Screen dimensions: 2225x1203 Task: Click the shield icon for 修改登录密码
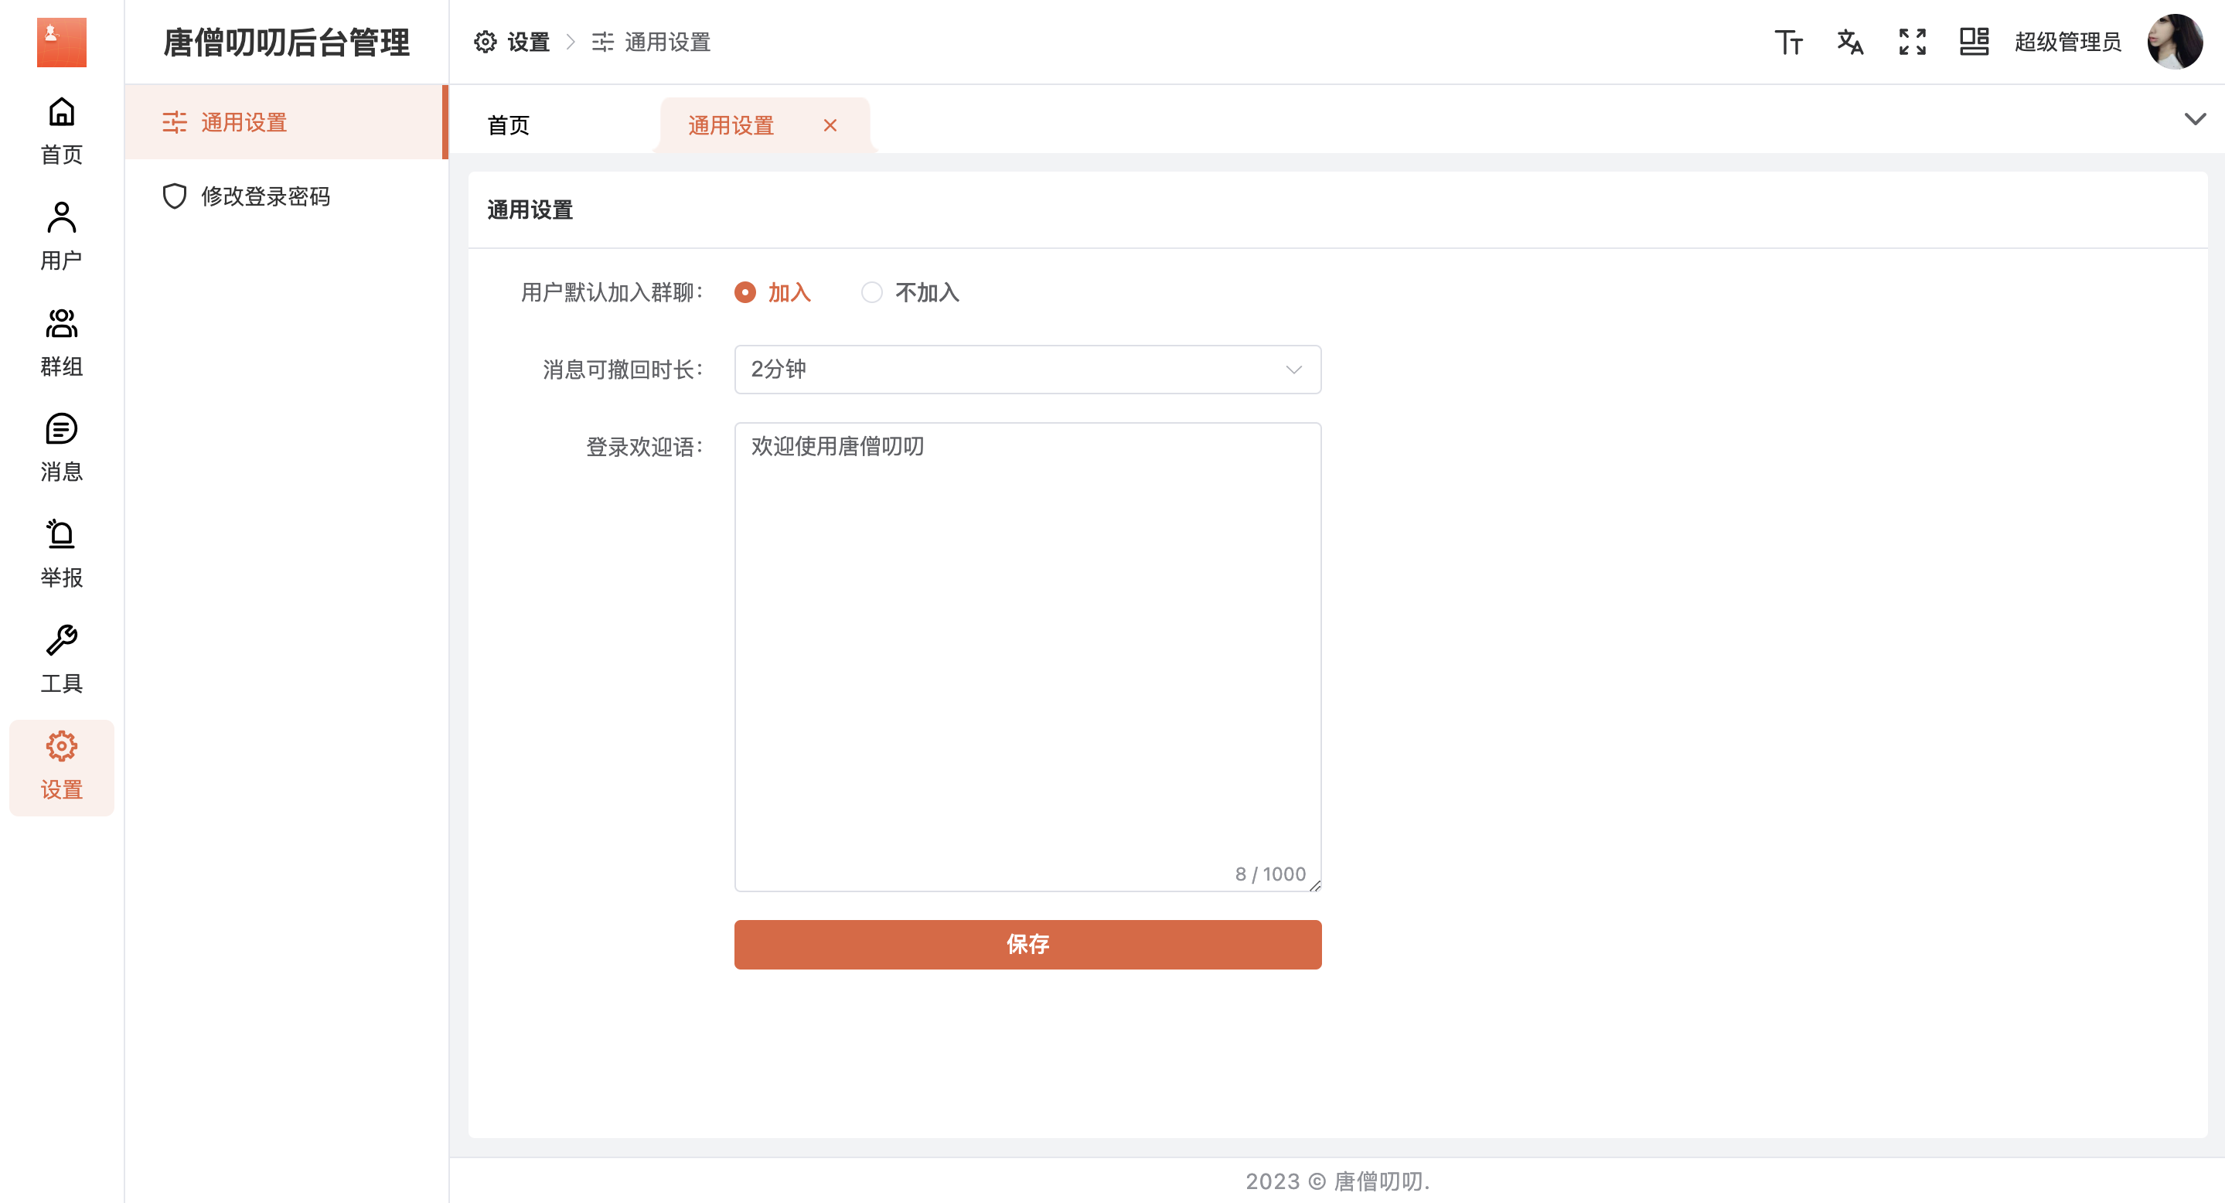(x=175, y=196)
